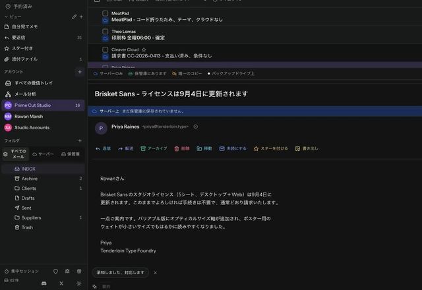Open the INBOX folder

[x=43, y=169]
